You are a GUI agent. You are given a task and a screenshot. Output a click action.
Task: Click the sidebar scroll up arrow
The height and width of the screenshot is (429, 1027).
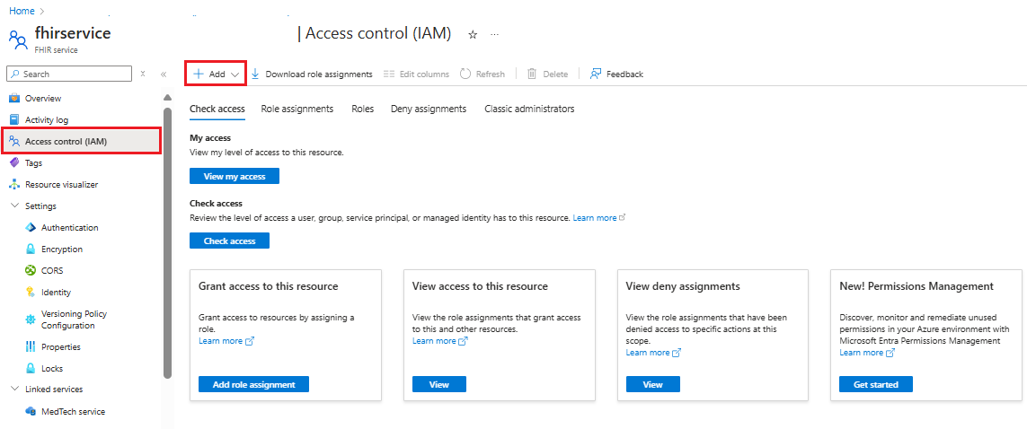pos(168,98)
